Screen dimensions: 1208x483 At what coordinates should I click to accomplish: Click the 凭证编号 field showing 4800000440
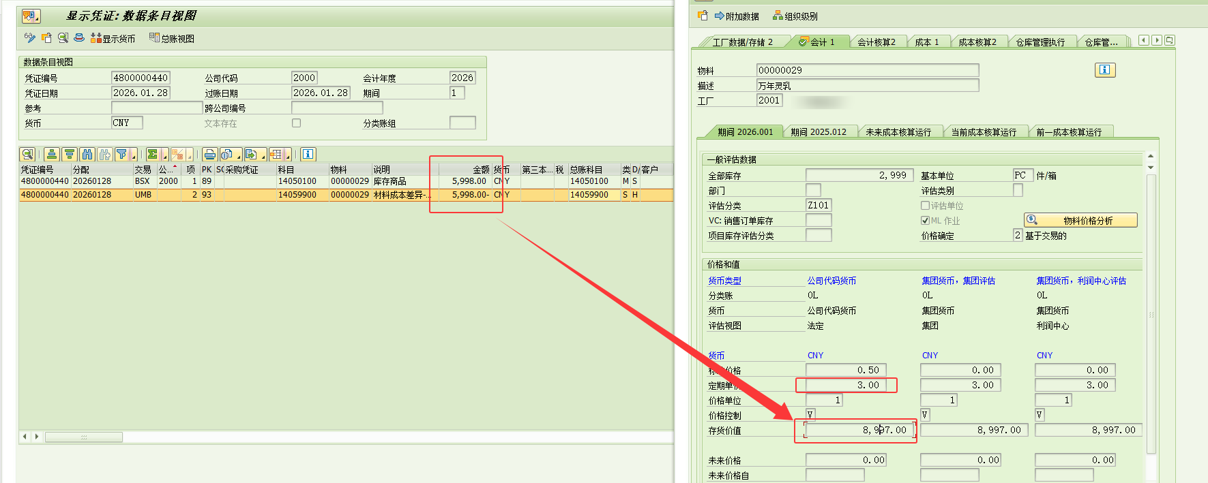(140, 78)
